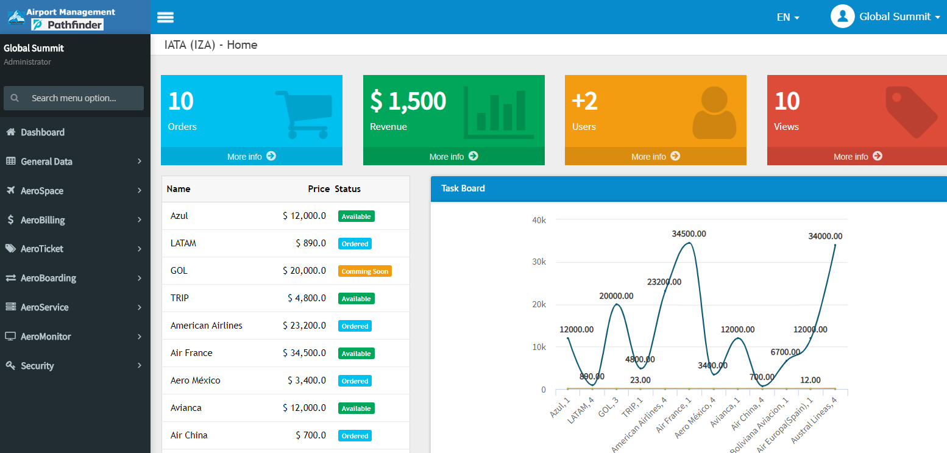947x453 pixels.
Task: Click the Global Summit profile avatar icon
Action: [x=843, y=16]
